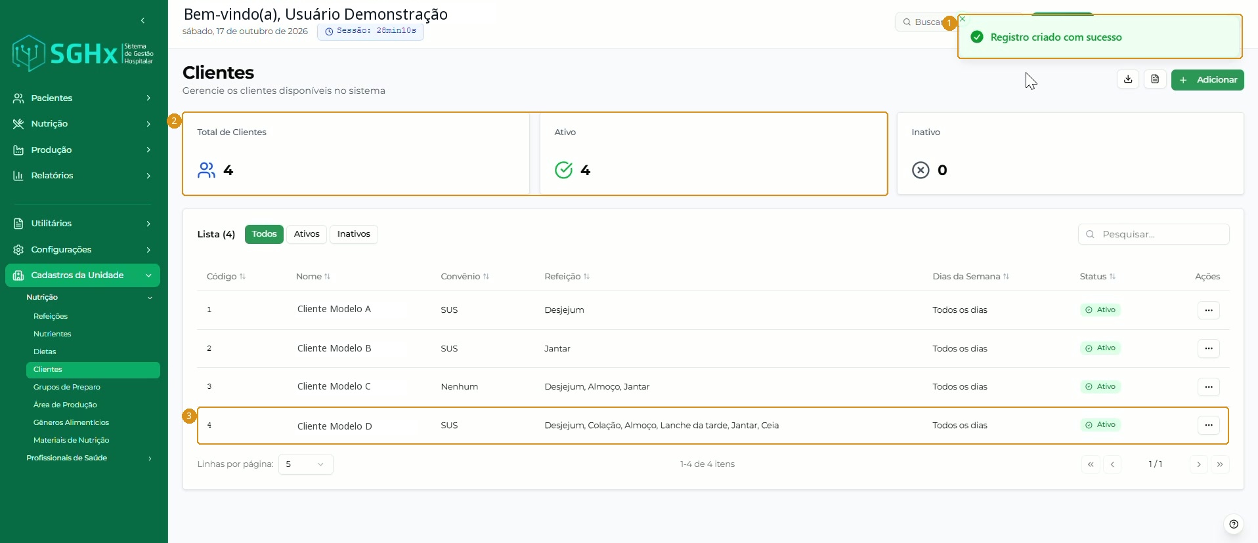Expand the Pacientes sidebar menu

tap(83, 98)
